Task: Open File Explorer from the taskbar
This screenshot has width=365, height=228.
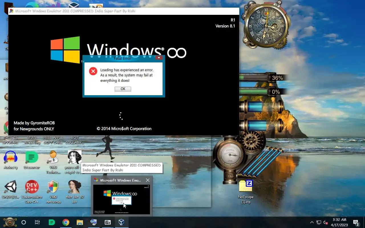Action: [x=80, y=222]
